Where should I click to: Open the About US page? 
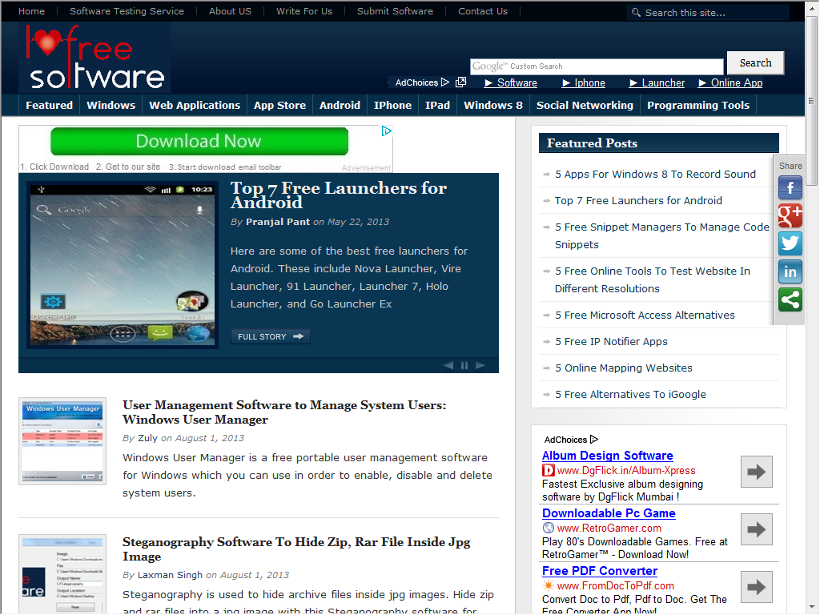[230, 11]
